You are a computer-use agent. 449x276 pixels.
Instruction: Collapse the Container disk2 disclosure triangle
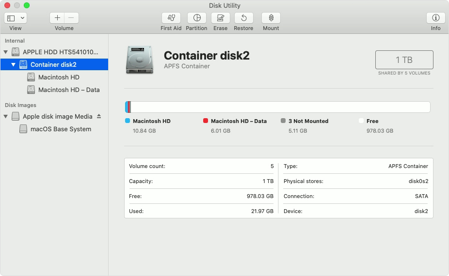point(13,64)
